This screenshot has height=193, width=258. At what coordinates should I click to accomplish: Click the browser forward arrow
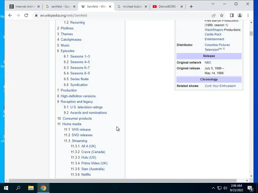pos(18,15)
